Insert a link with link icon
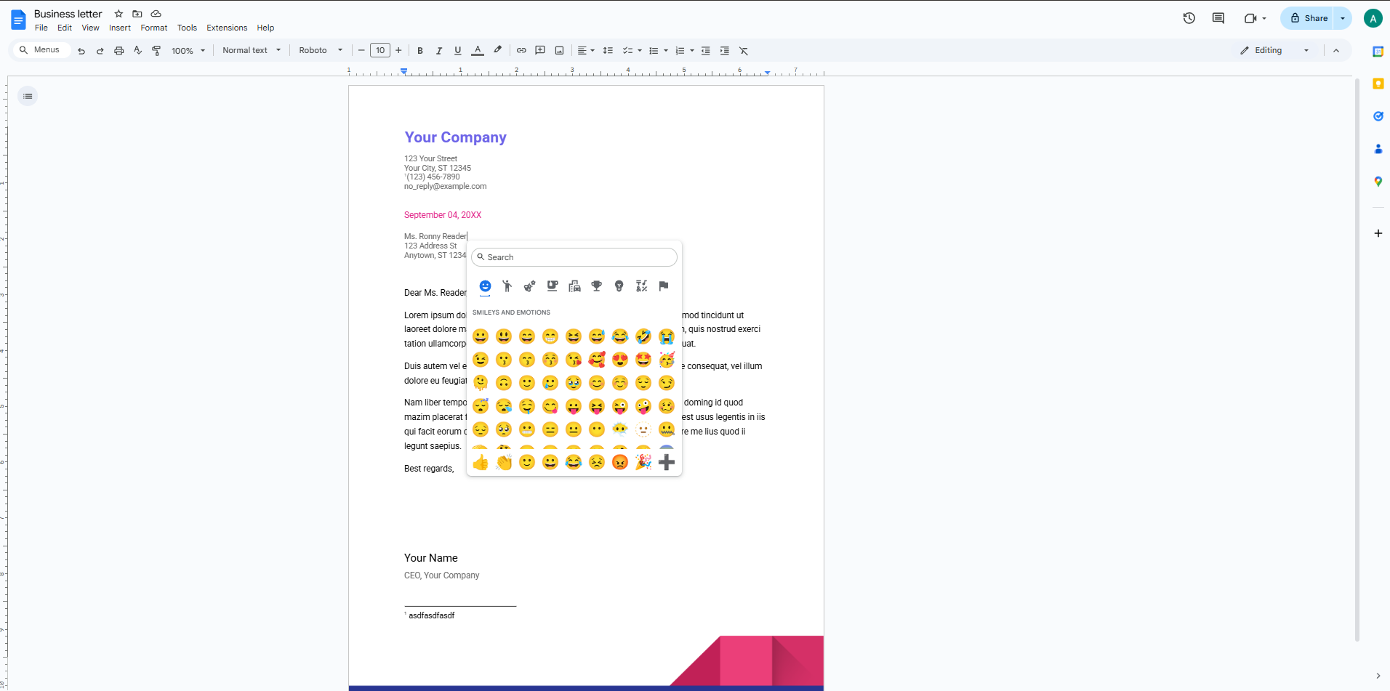Viewport: 1390px width, 691px height. click(521, 50)
